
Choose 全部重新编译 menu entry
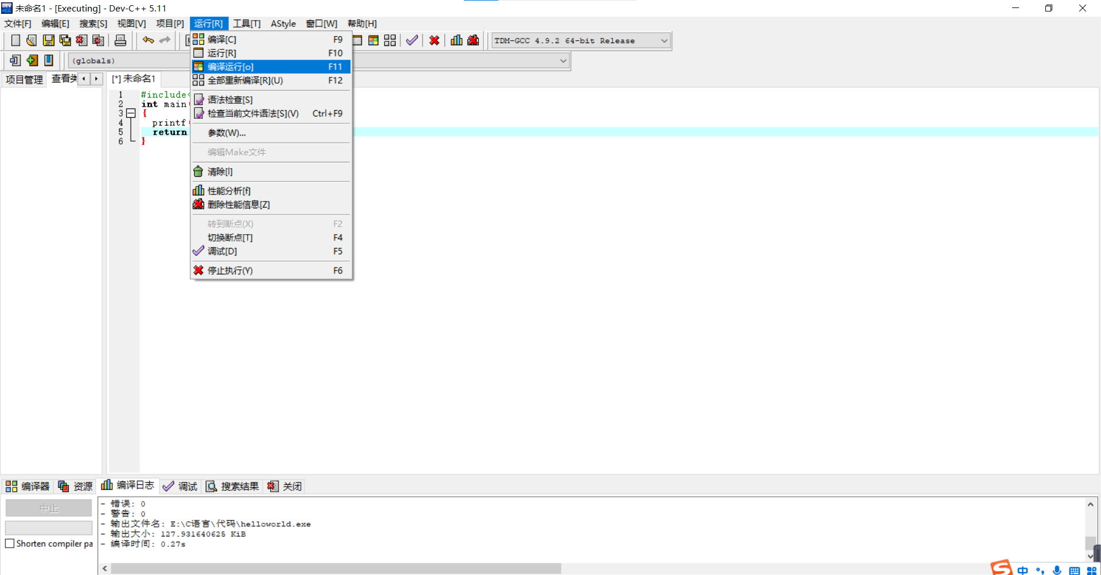(271, 80)
